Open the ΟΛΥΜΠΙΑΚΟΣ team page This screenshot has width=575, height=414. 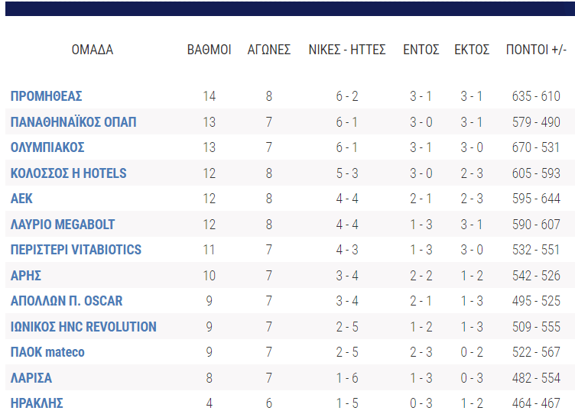click(x=47, y=147)
